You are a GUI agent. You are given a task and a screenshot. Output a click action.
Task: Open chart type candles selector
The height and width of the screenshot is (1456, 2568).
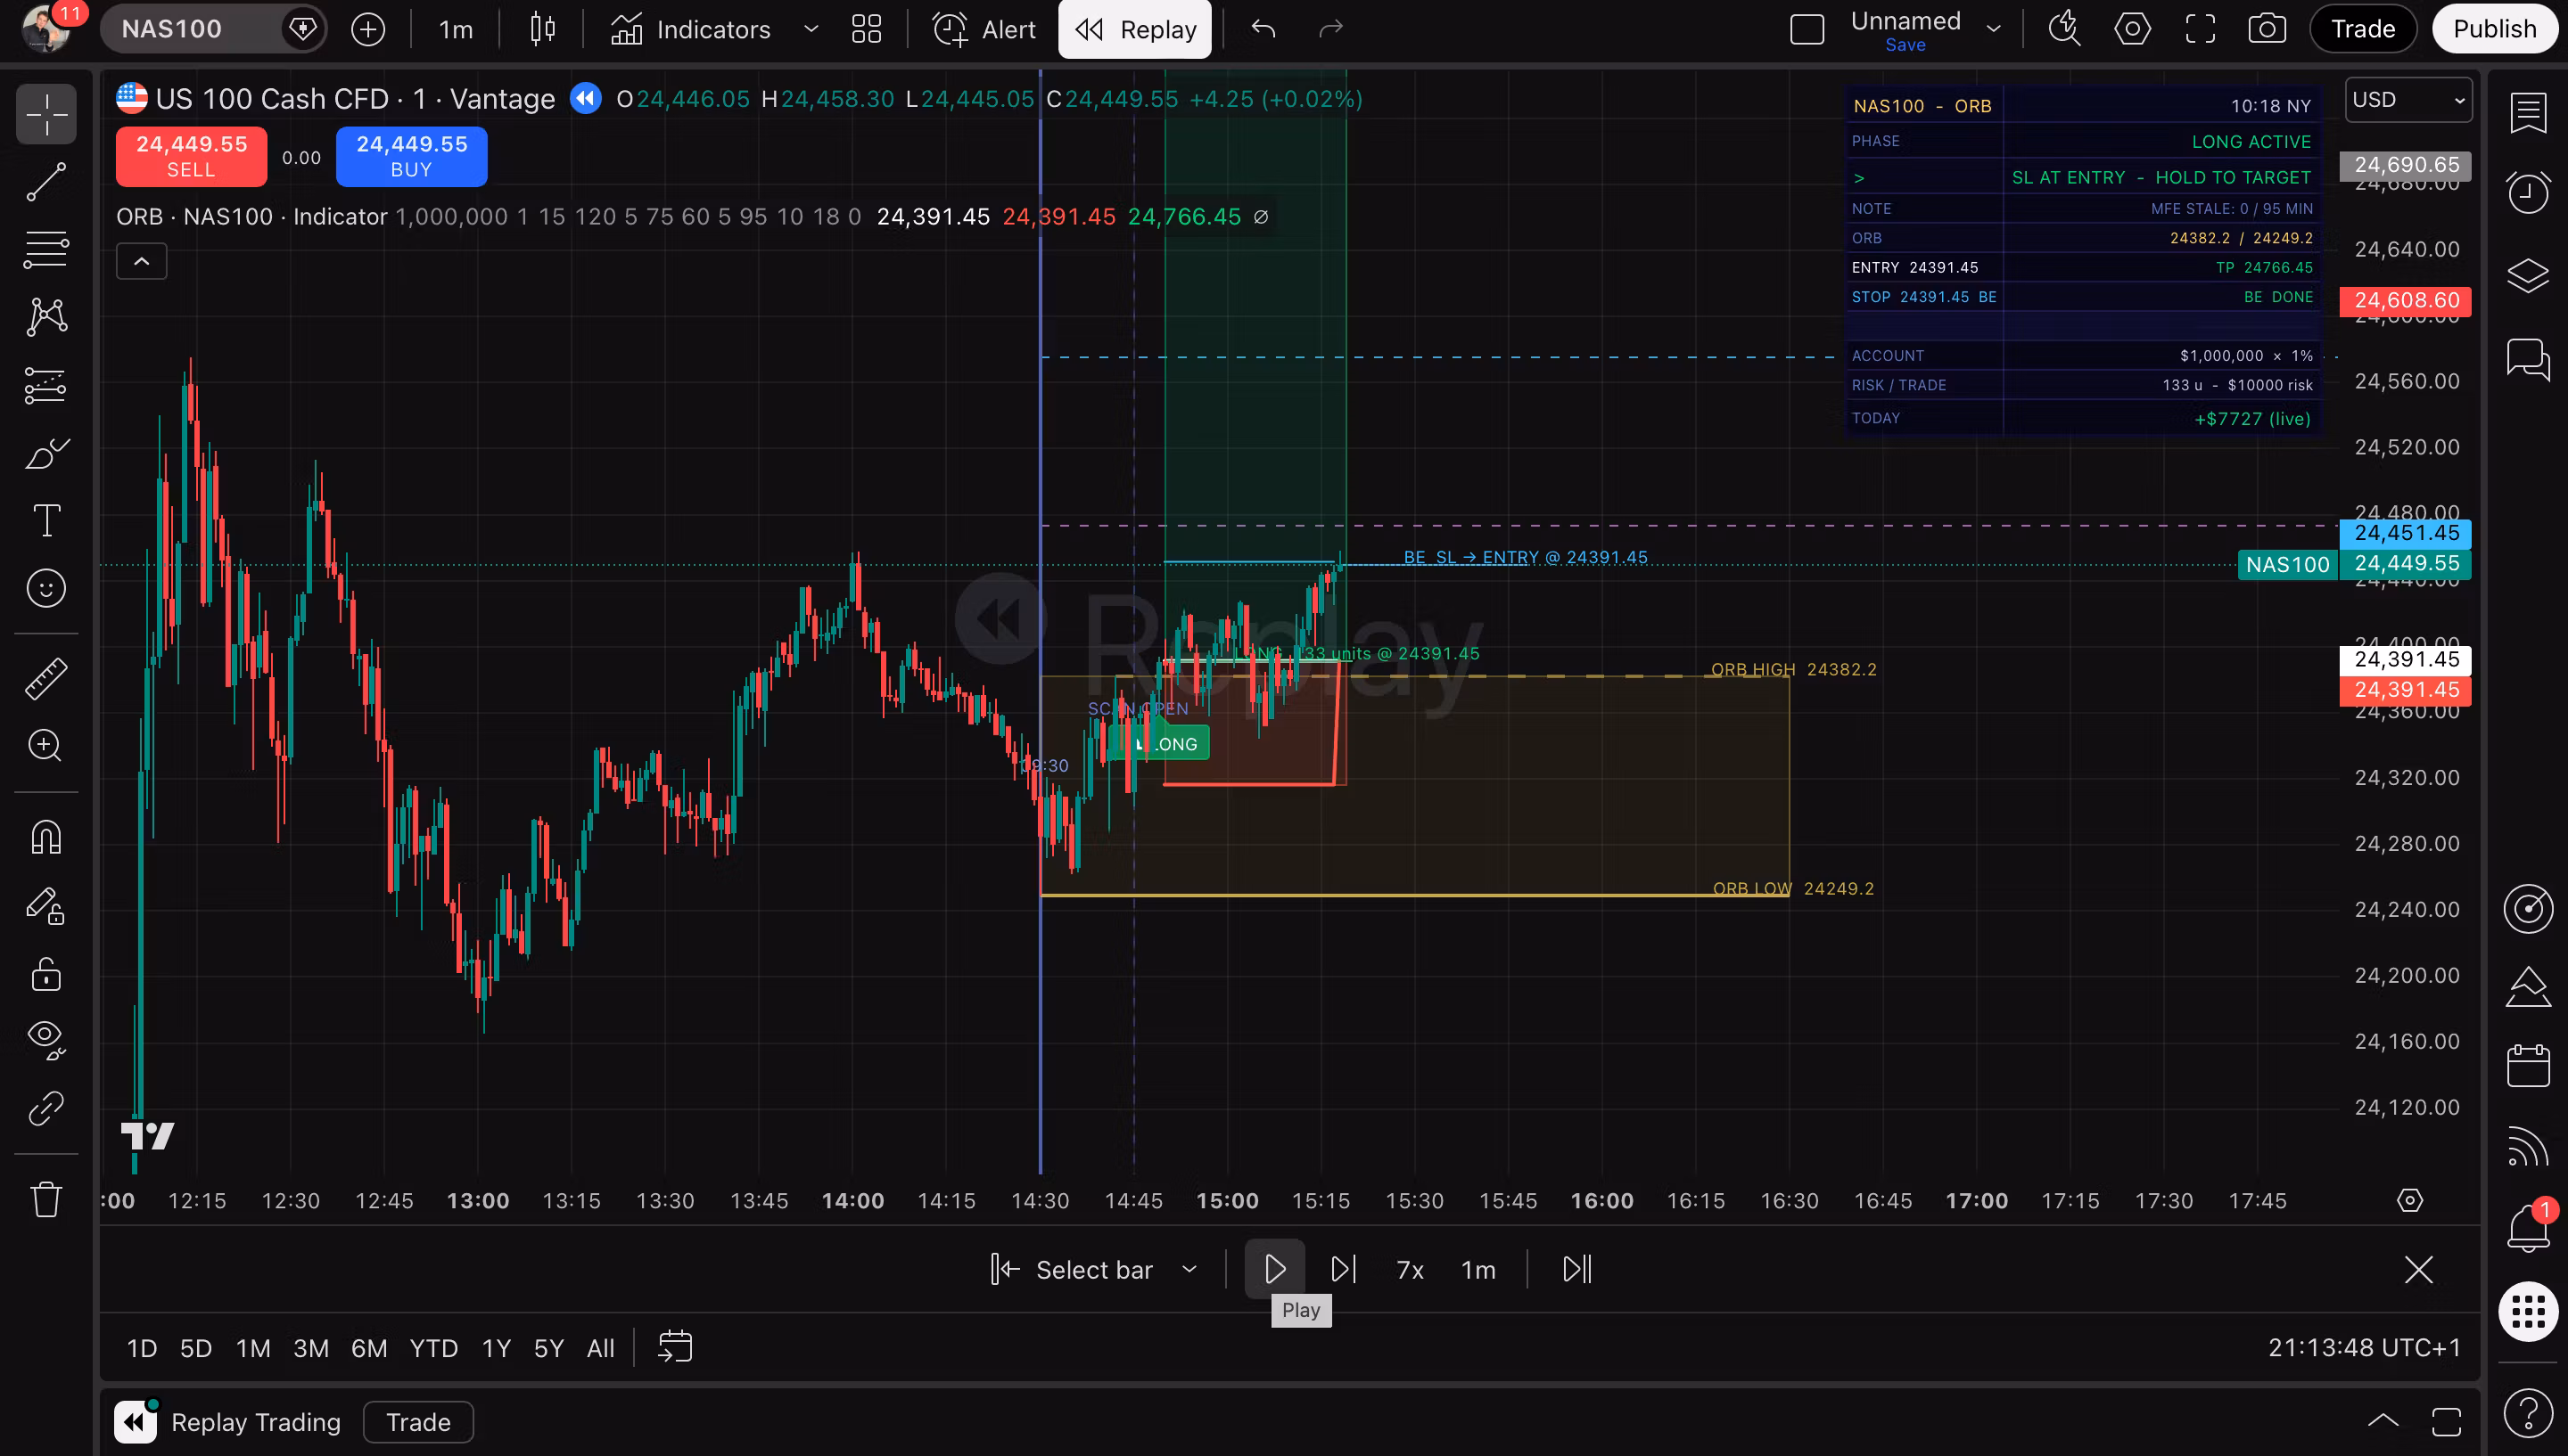pos(542,29)
